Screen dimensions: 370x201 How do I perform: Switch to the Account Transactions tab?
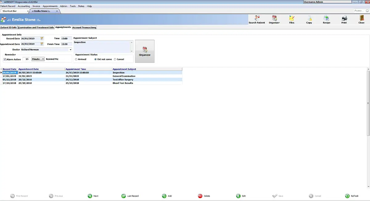coord(84,27)
